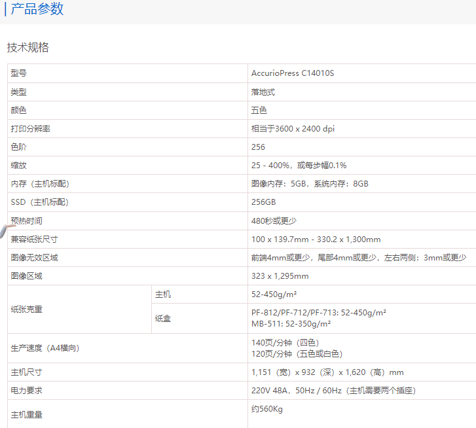Click the 类型 row label
Viewport: 476px width, 428px height.
click(18, 92)
